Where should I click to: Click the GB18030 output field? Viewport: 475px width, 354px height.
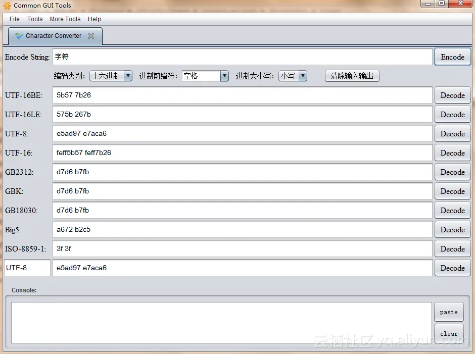(243, 210)
